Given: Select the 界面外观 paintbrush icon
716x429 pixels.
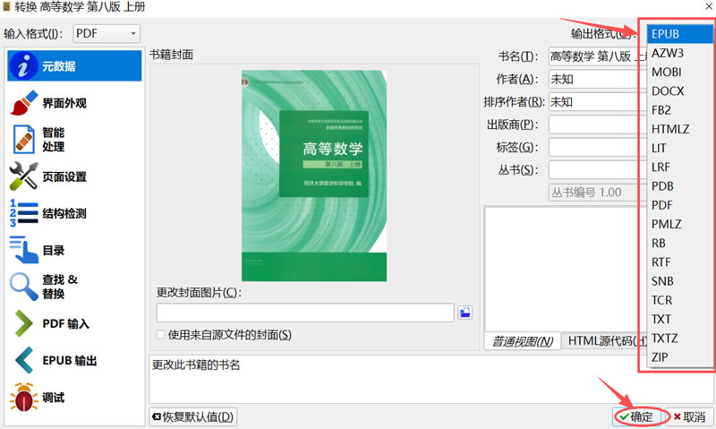Looking at the screenshot, I should [23, 103].
